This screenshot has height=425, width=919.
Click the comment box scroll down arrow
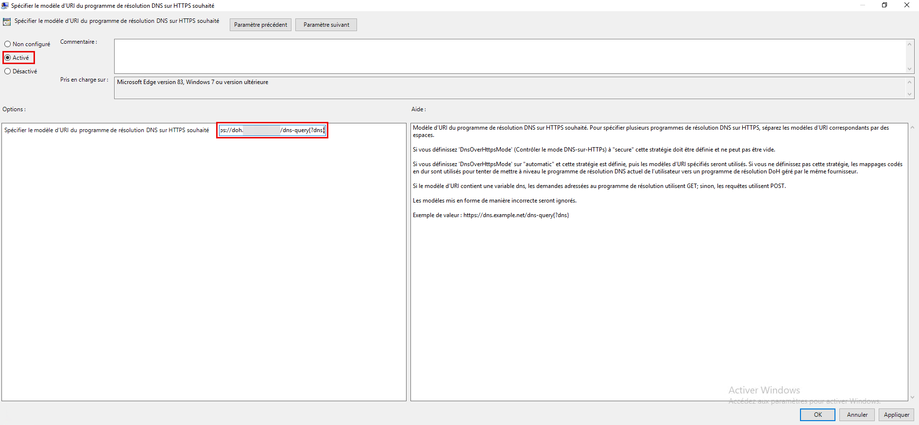point(910,69)
